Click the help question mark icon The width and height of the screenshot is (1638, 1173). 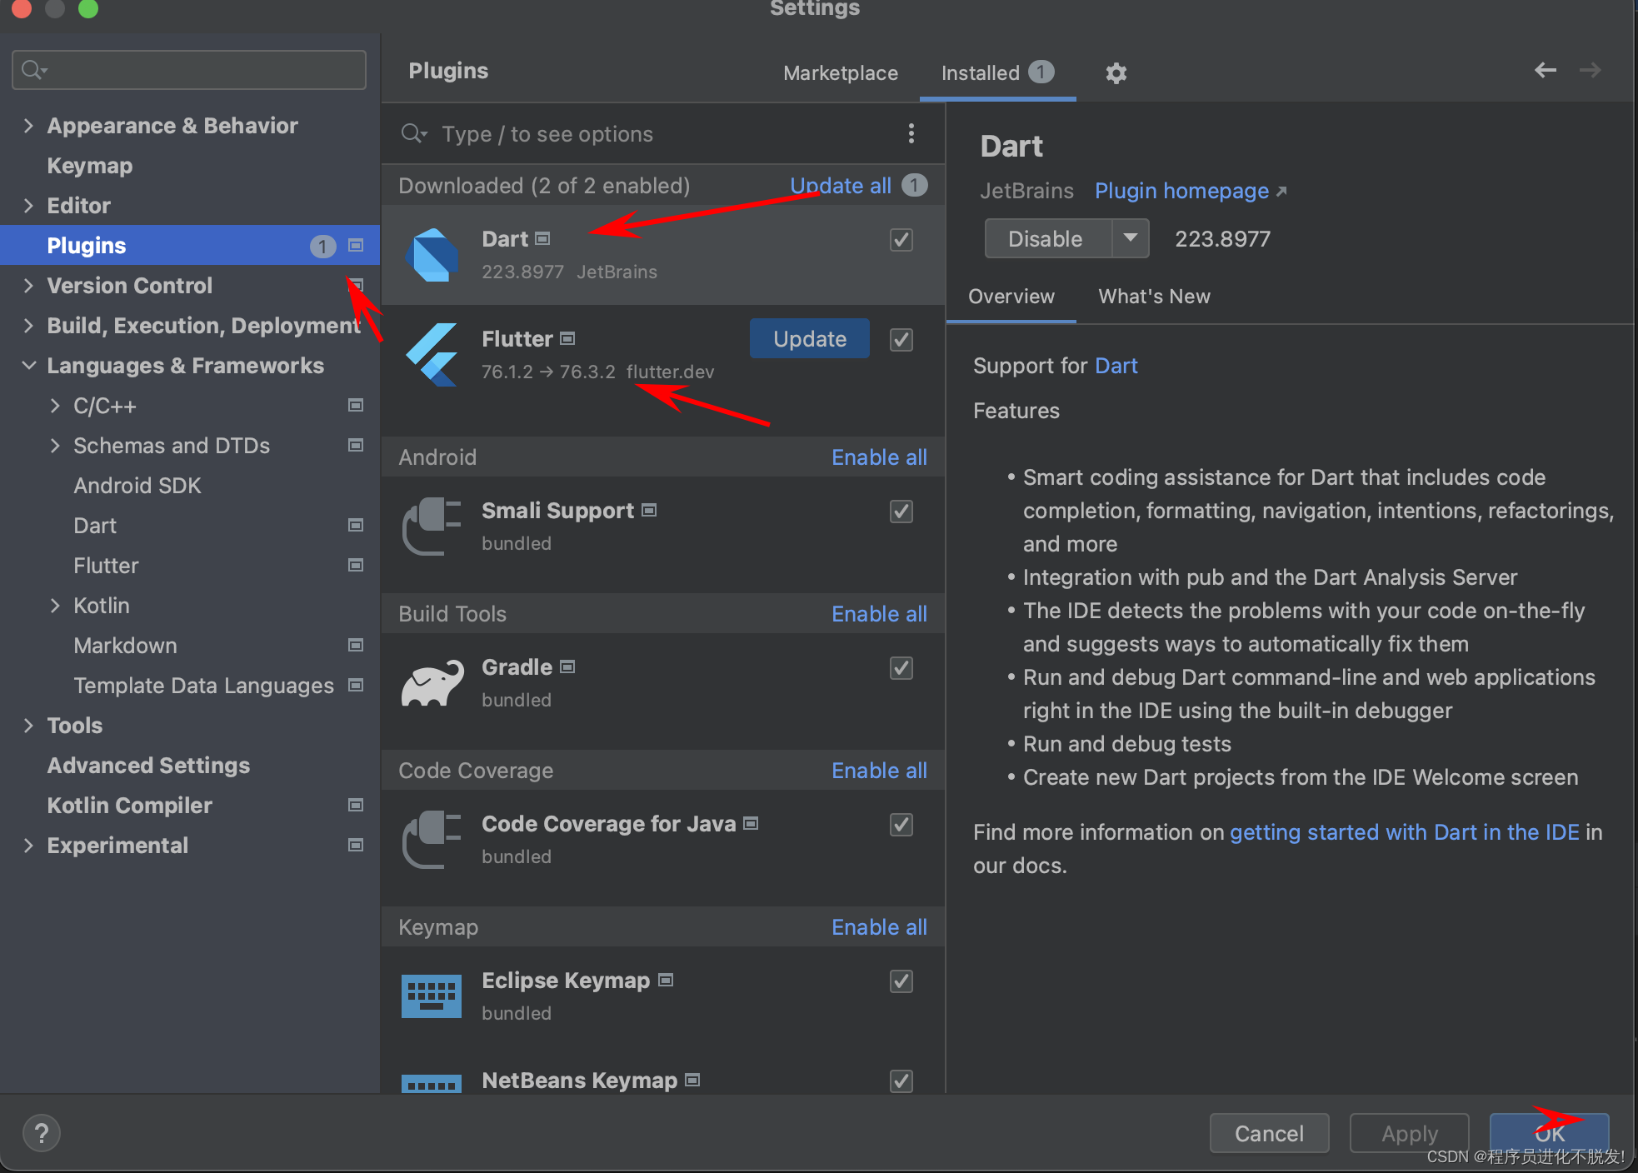coord(41,1133)
